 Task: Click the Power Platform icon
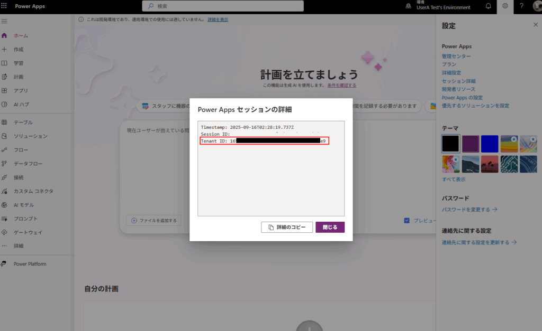(4, 264)
